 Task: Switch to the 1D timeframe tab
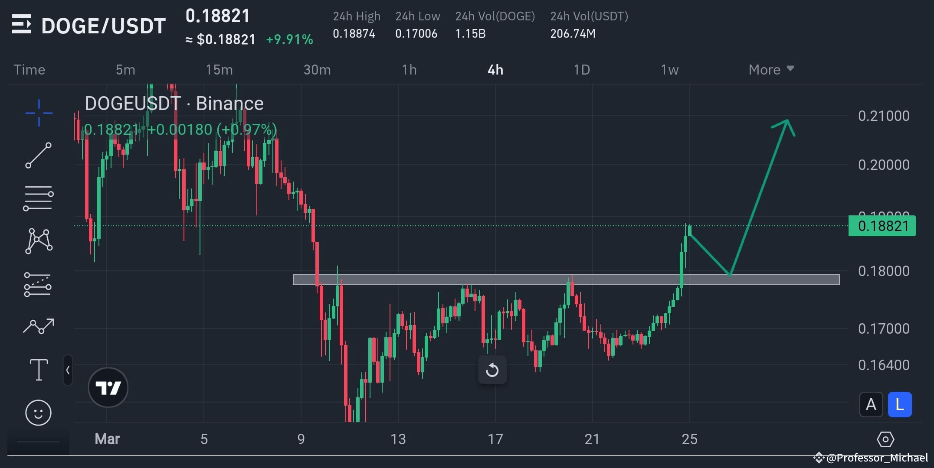click(x=582, y=69)
